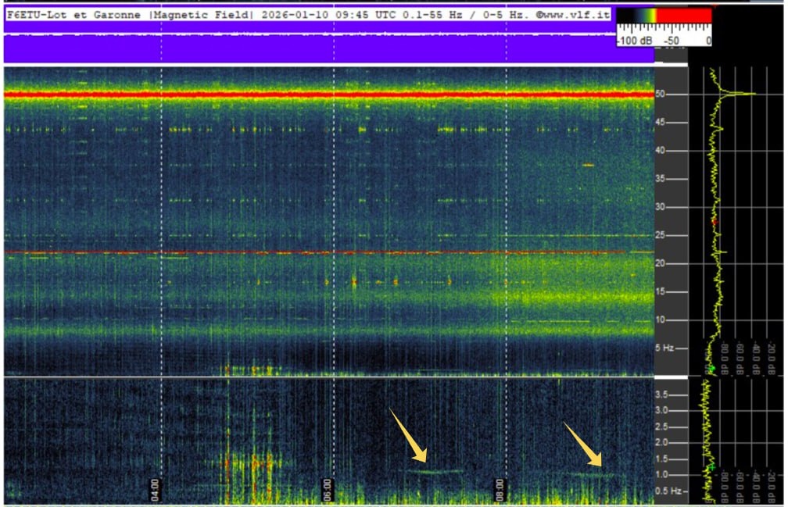This screenshot has height=507, width=788.
Task: Click the red marker on the spectrum trace
Action: [x=715, y=222]
